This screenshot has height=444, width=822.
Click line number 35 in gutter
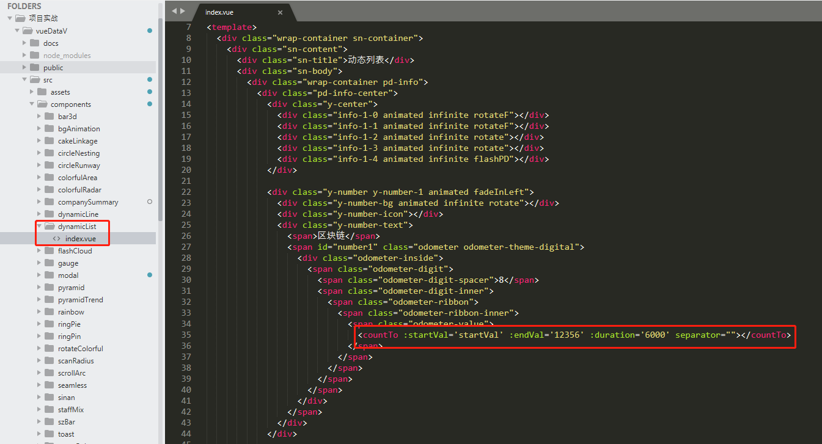(186, 335)
